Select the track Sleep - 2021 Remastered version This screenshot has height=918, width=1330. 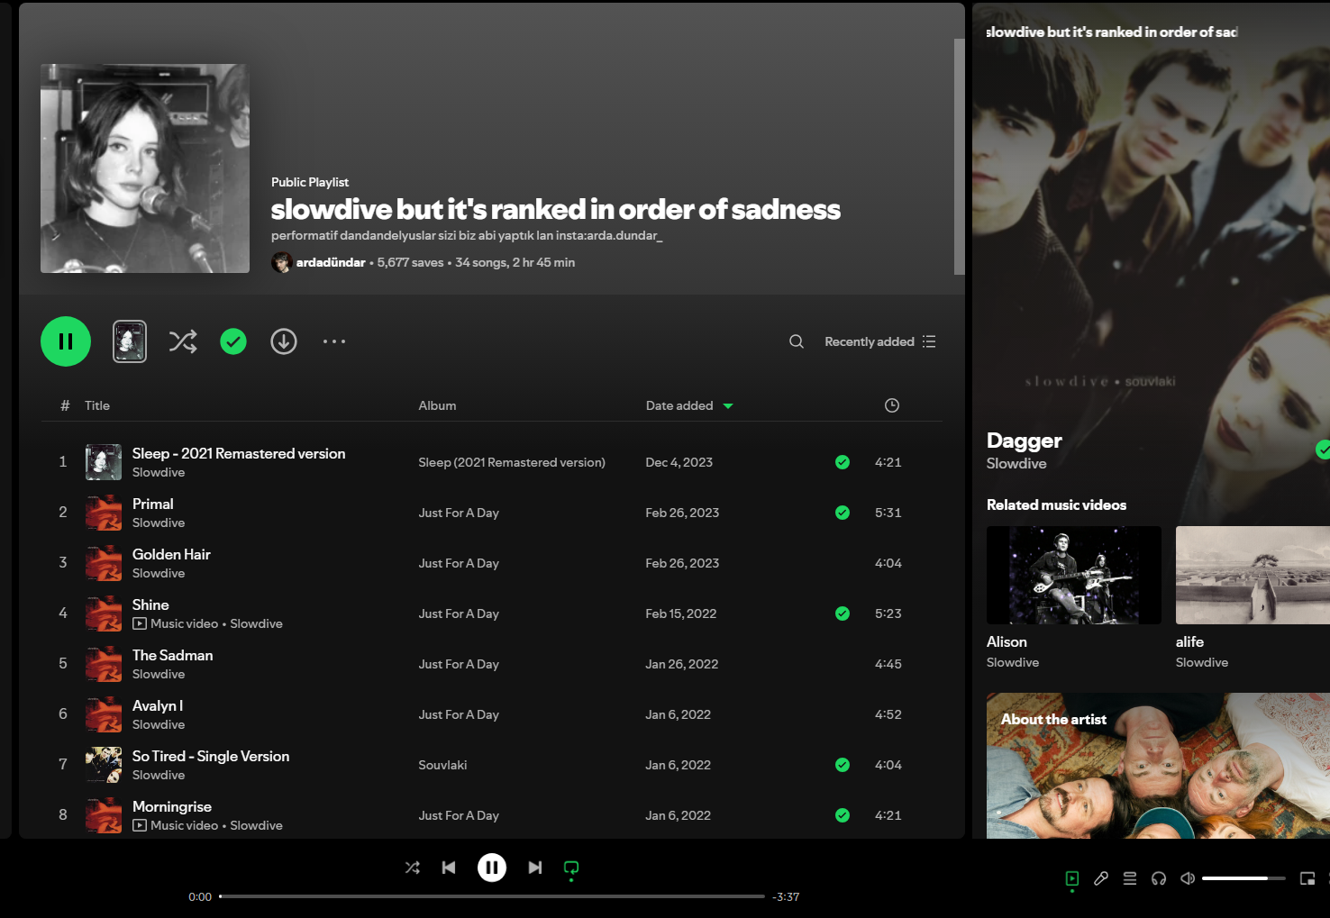point(239,453)
